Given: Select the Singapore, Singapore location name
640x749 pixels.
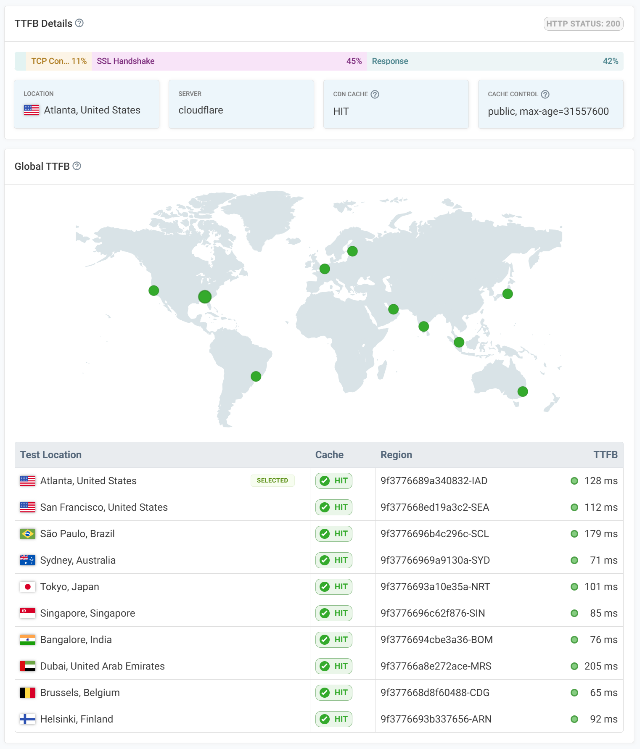Looking at the screenshot, I should coord(88,613).
